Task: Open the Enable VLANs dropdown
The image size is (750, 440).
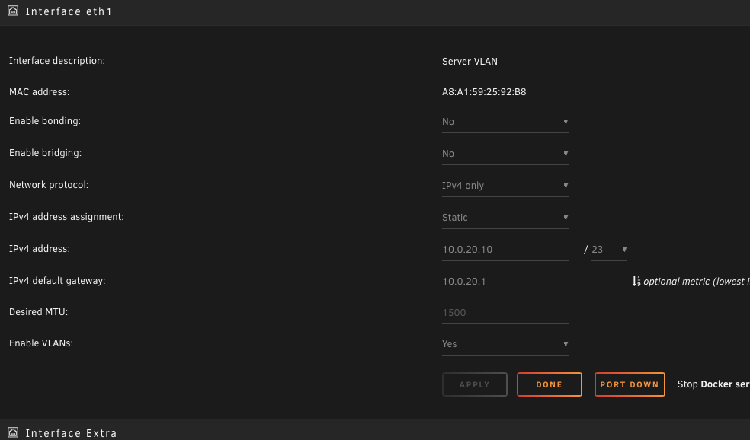Action: [505, 344]
